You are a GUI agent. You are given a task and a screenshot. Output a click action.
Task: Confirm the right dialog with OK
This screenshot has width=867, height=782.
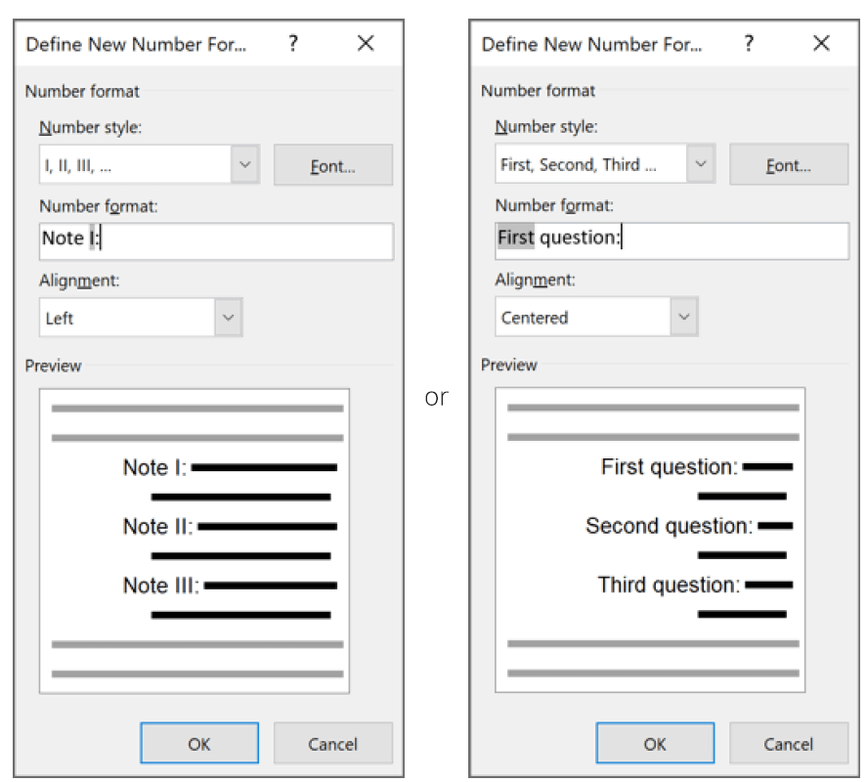[655, 743]
